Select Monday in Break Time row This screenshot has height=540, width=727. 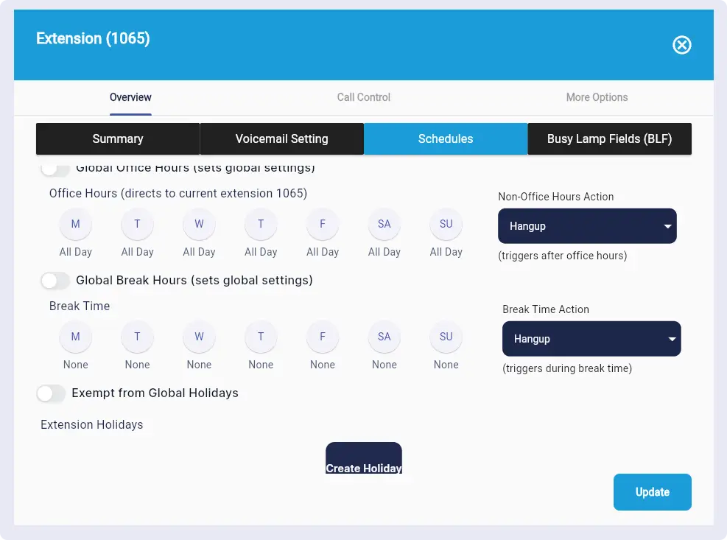tap(75, 337)
